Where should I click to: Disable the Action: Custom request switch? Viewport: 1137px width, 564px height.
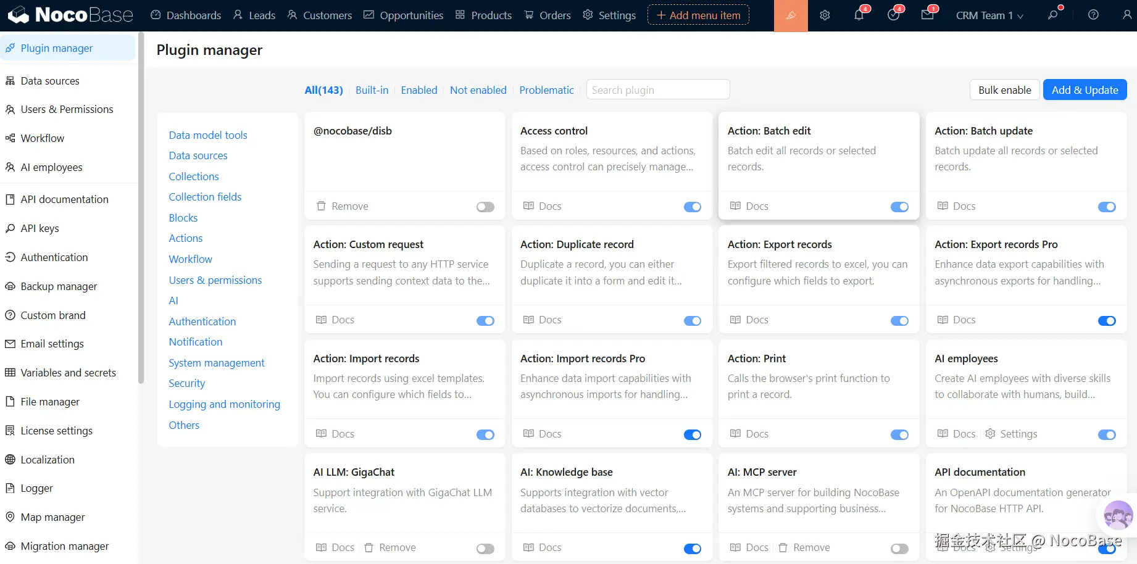click(485, 321)
